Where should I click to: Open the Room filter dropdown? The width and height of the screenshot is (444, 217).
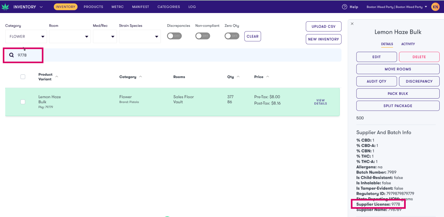(x=70, y=37)
